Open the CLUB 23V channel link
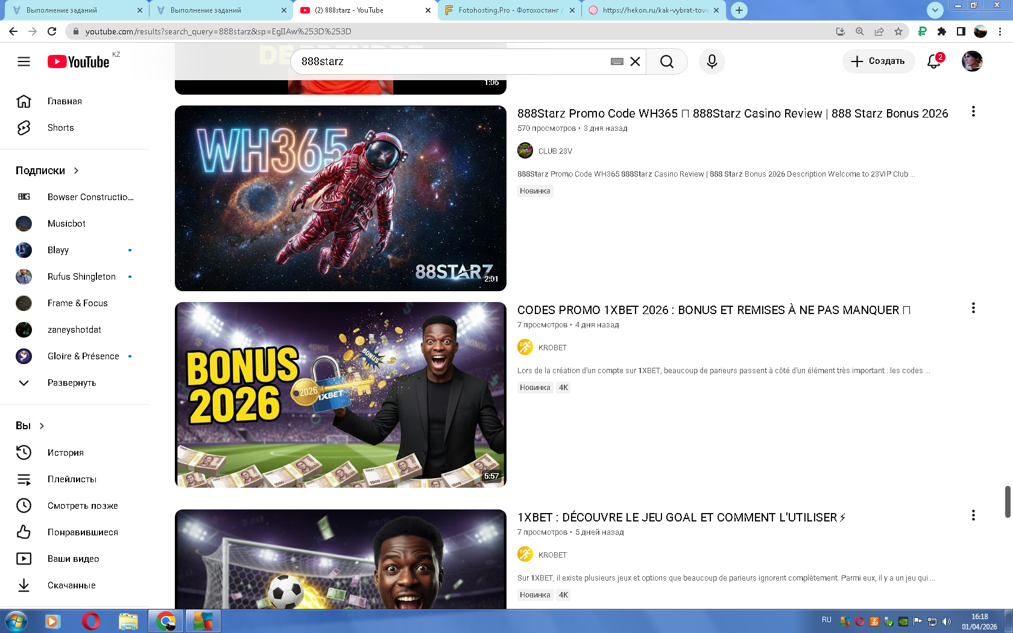This screenshot has height=633, width=1013. [555, 151]
